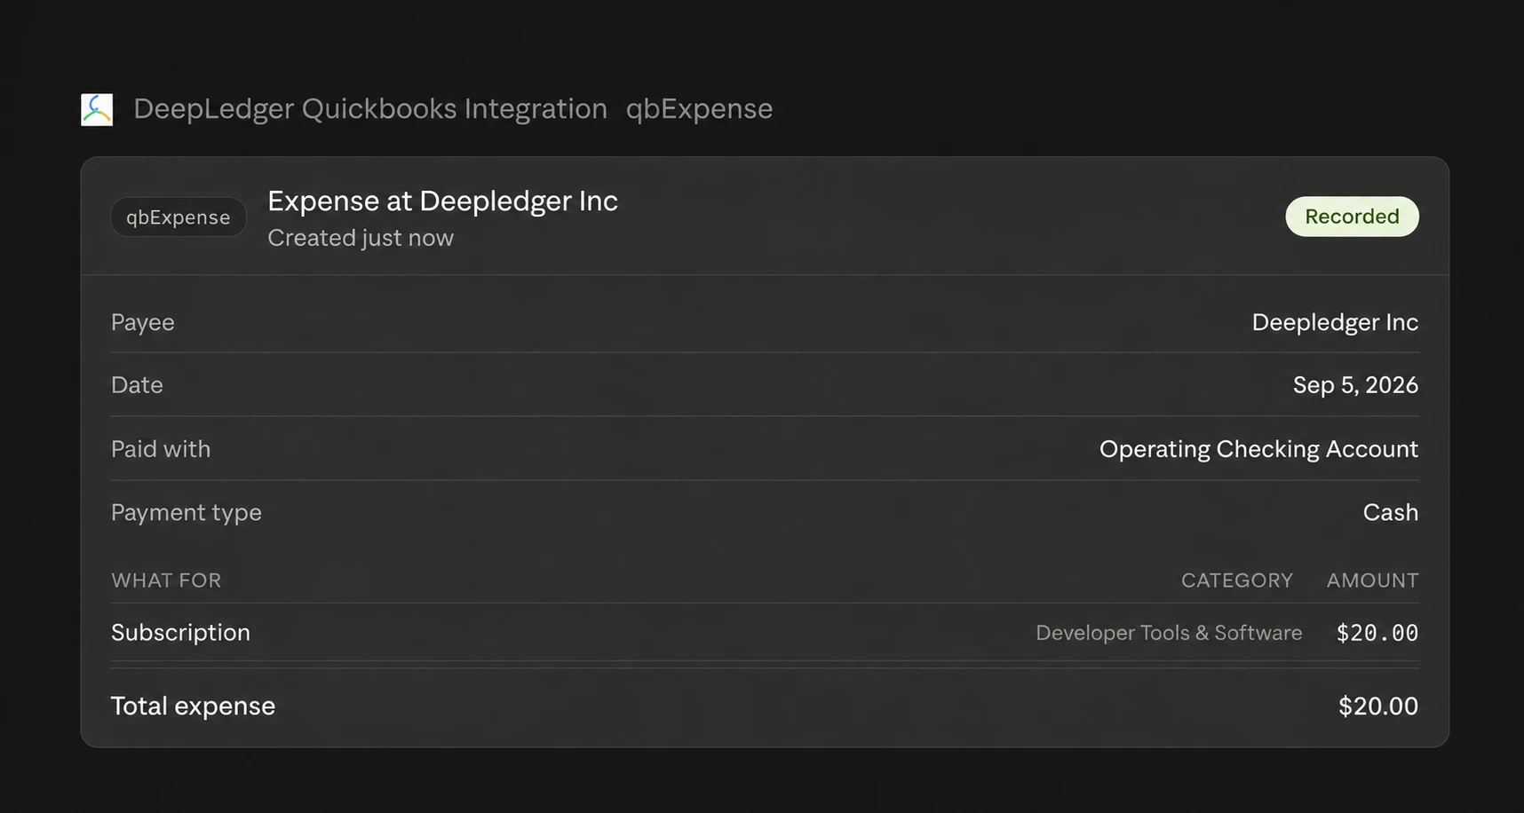Click the 'AMOUNT' column header
The image size is (1524, 813).
tap(1372, 580)
